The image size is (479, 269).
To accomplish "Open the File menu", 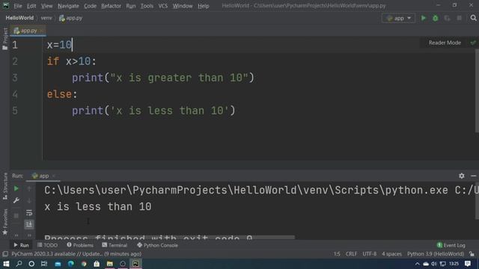I will click(x=18, y=6).
